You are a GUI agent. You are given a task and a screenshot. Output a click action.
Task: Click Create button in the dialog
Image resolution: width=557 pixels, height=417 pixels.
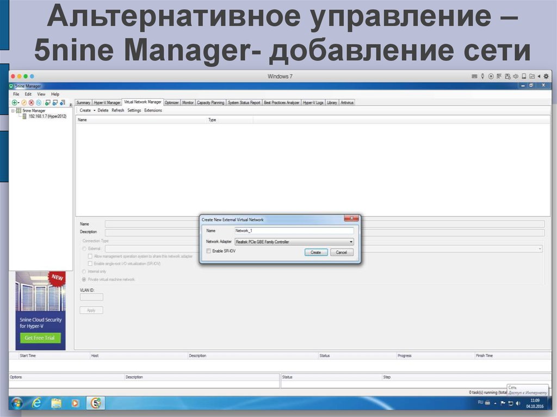[316, 252]
